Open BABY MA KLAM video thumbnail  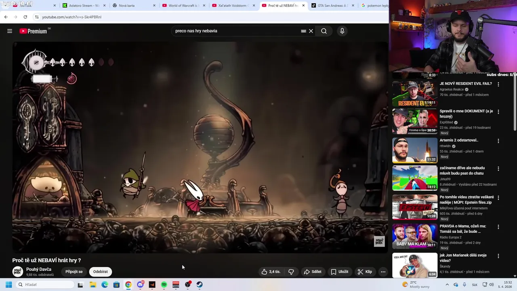(415, 236)
